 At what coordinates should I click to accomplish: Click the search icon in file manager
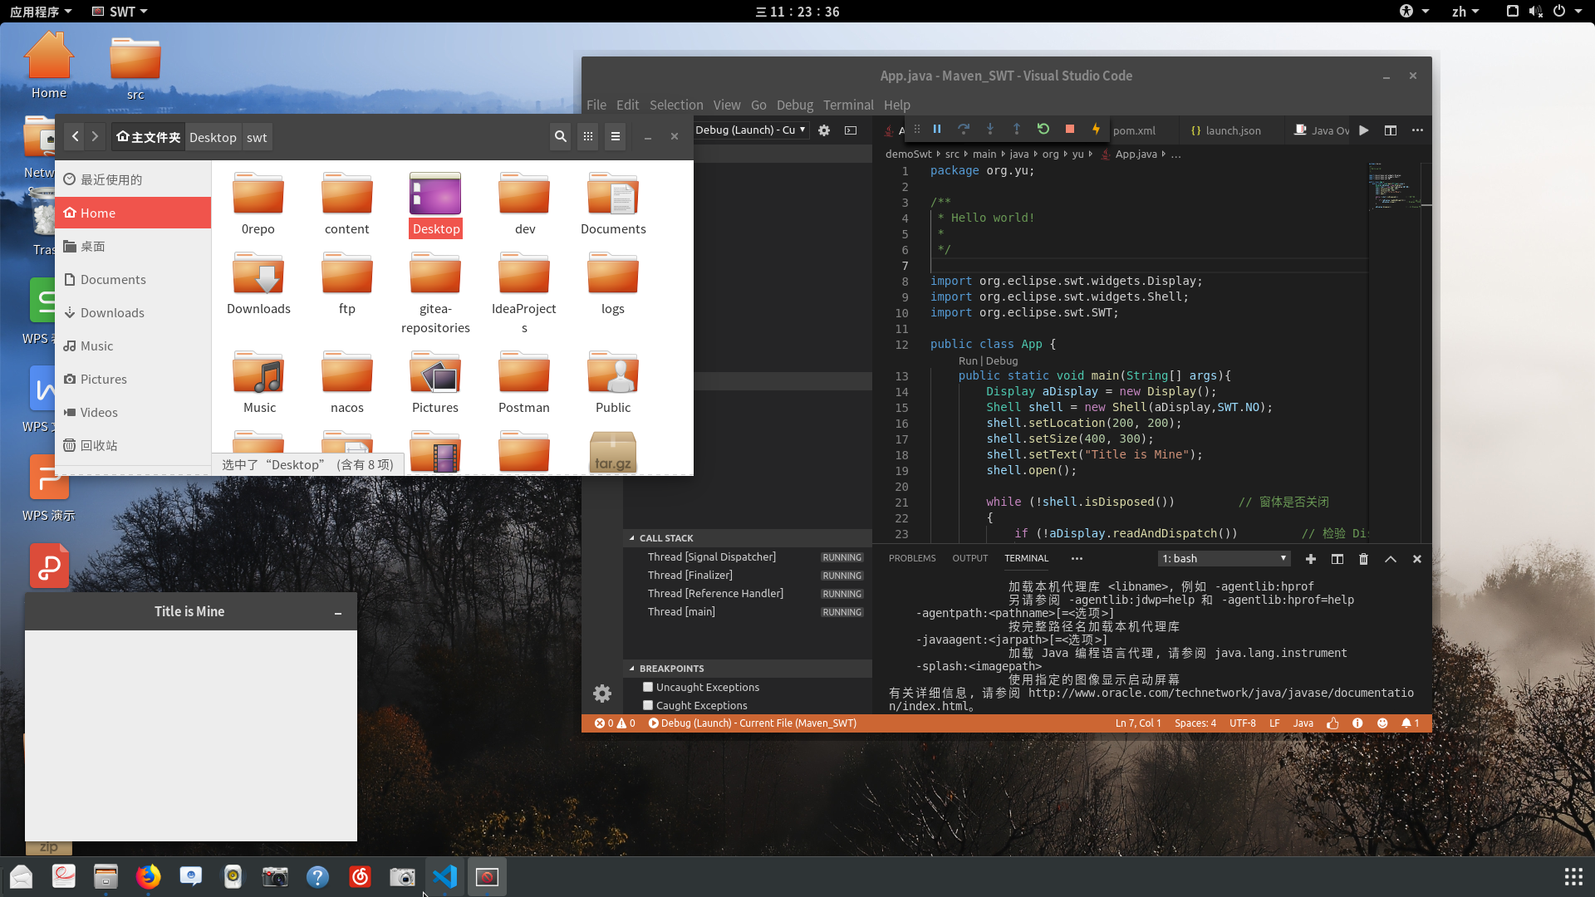561,137
